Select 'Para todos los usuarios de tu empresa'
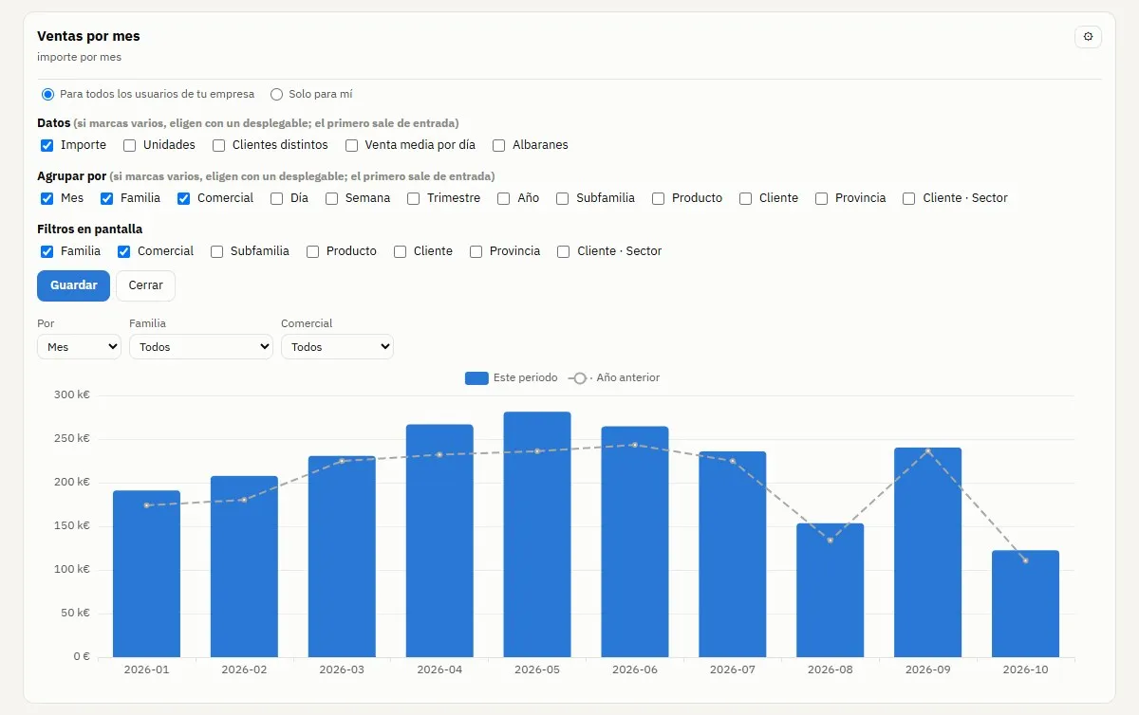 pyautogui.click(x=47, y=94)
